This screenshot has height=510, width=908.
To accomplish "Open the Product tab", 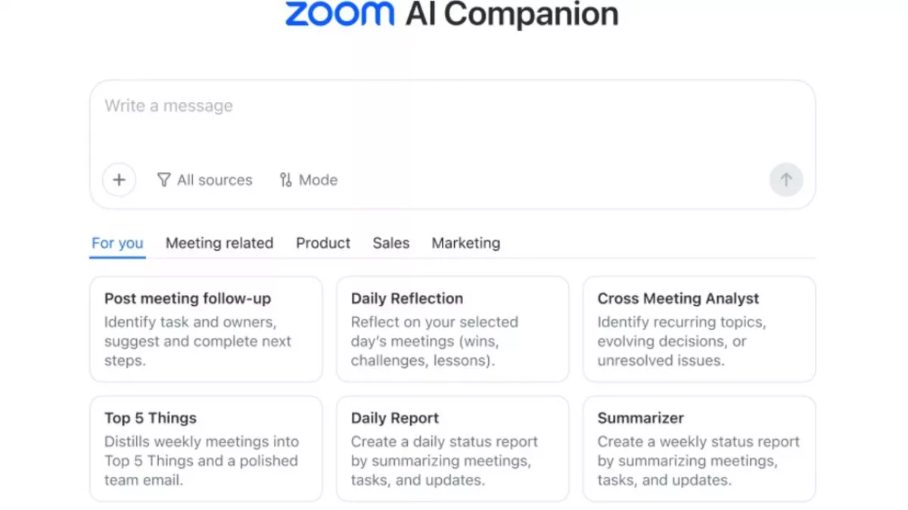I will [323, 243].
